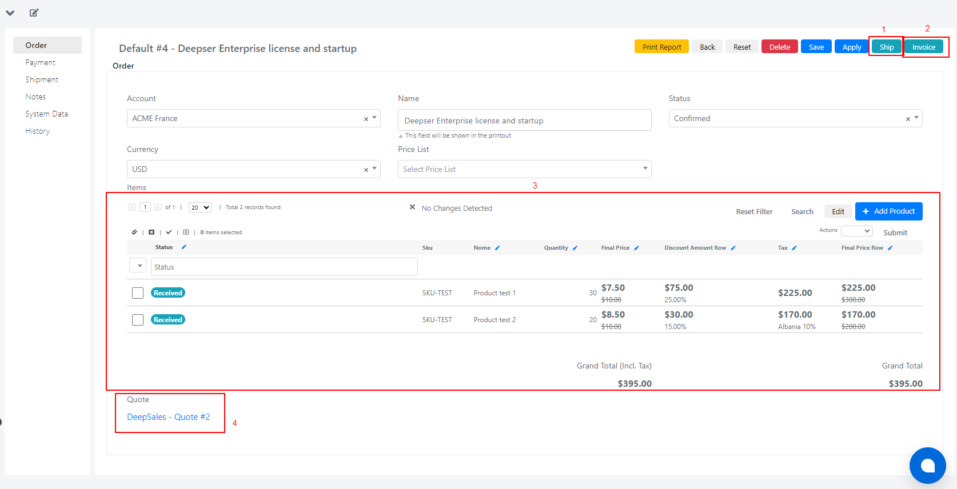This screenshot has height=489, width=957.
Task: Click the Add Product button
Action: pyautogui.click(x=889, y=211)
